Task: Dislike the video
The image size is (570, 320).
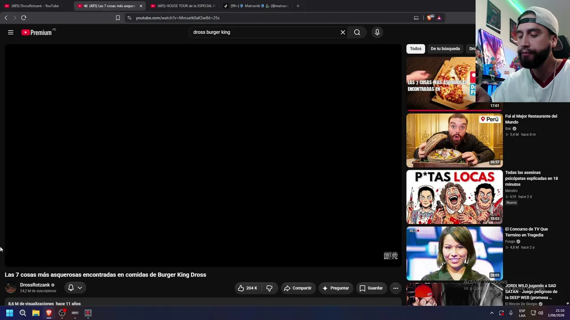Action: pyautogui.click(x=269, y=288)
